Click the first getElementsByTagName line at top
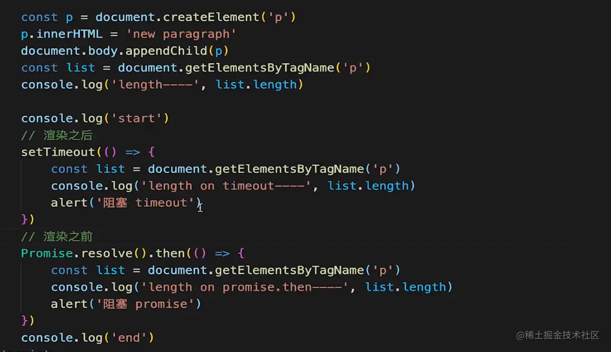Image resolution: width=611 pixels, height=352 pixels. (x=195, y=67)
